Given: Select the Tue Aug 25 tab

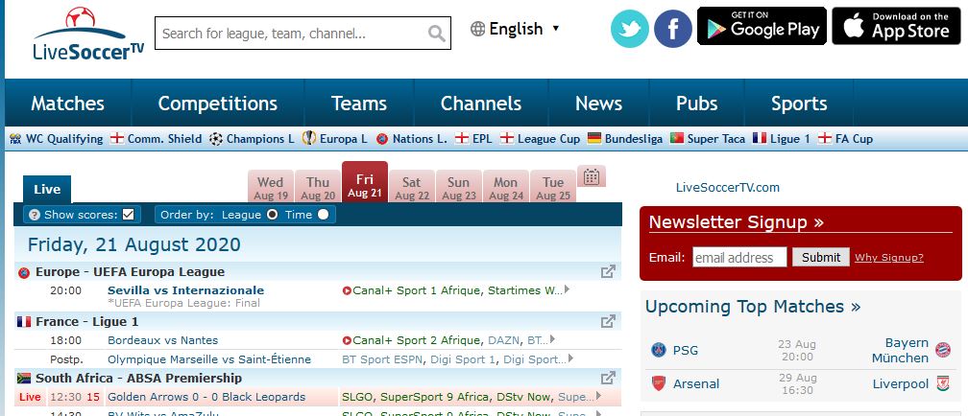Looking at the screenshot, I should [x=553, y=187].
